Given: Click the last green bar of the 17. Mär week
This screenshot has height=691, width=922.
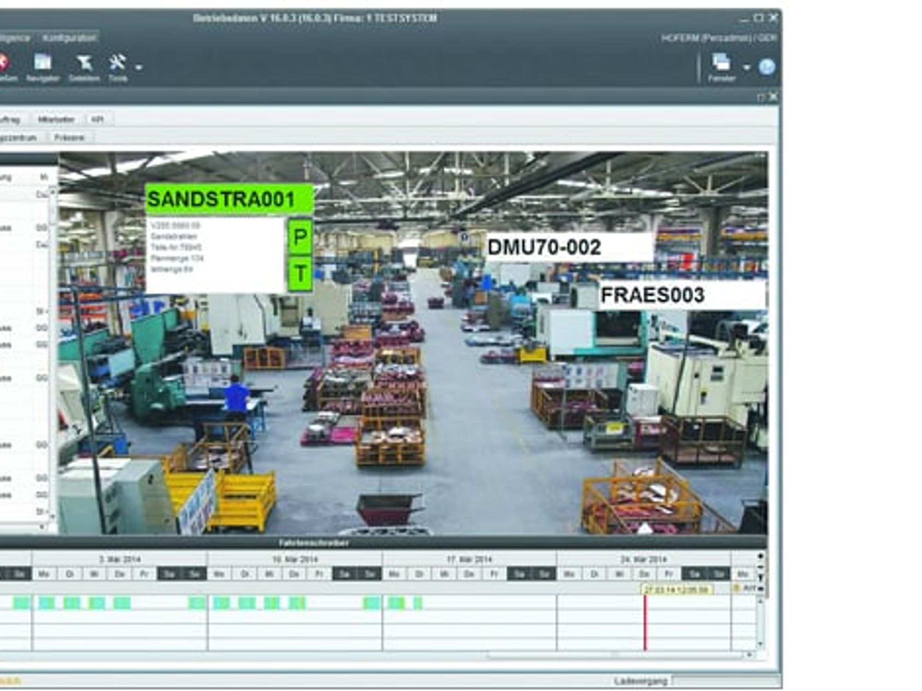Looking at the screenshot, I should (418, 603).
